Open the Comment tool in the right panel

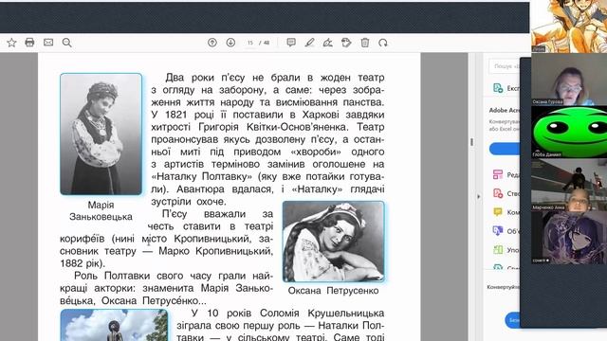pos(498,212)
